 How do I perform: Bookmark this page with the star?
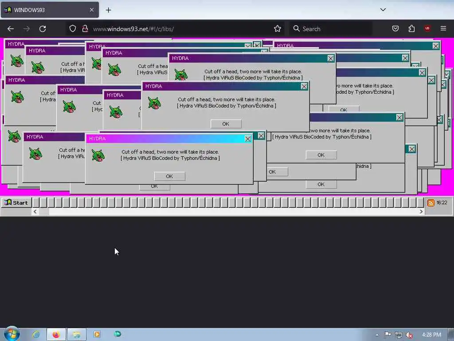278,28
